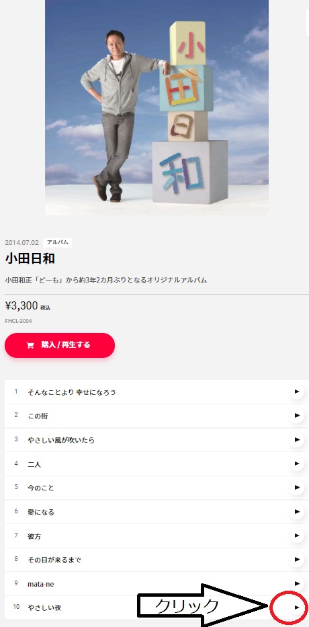Select the アルバム category tag
The height and width of the screenshot is (627, 309).
point(58,242)
